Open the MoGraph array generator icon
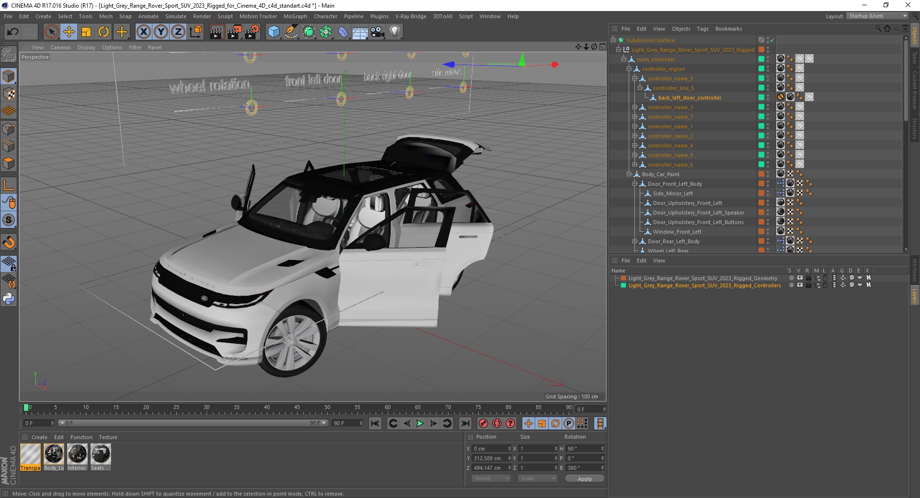 click(326, 32)
